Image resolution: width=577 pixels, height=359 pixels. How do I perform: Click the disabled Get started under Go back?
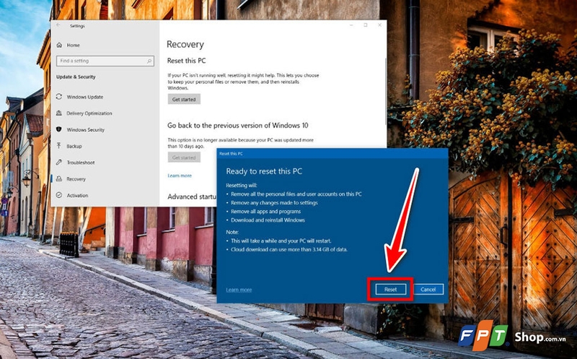184,157
